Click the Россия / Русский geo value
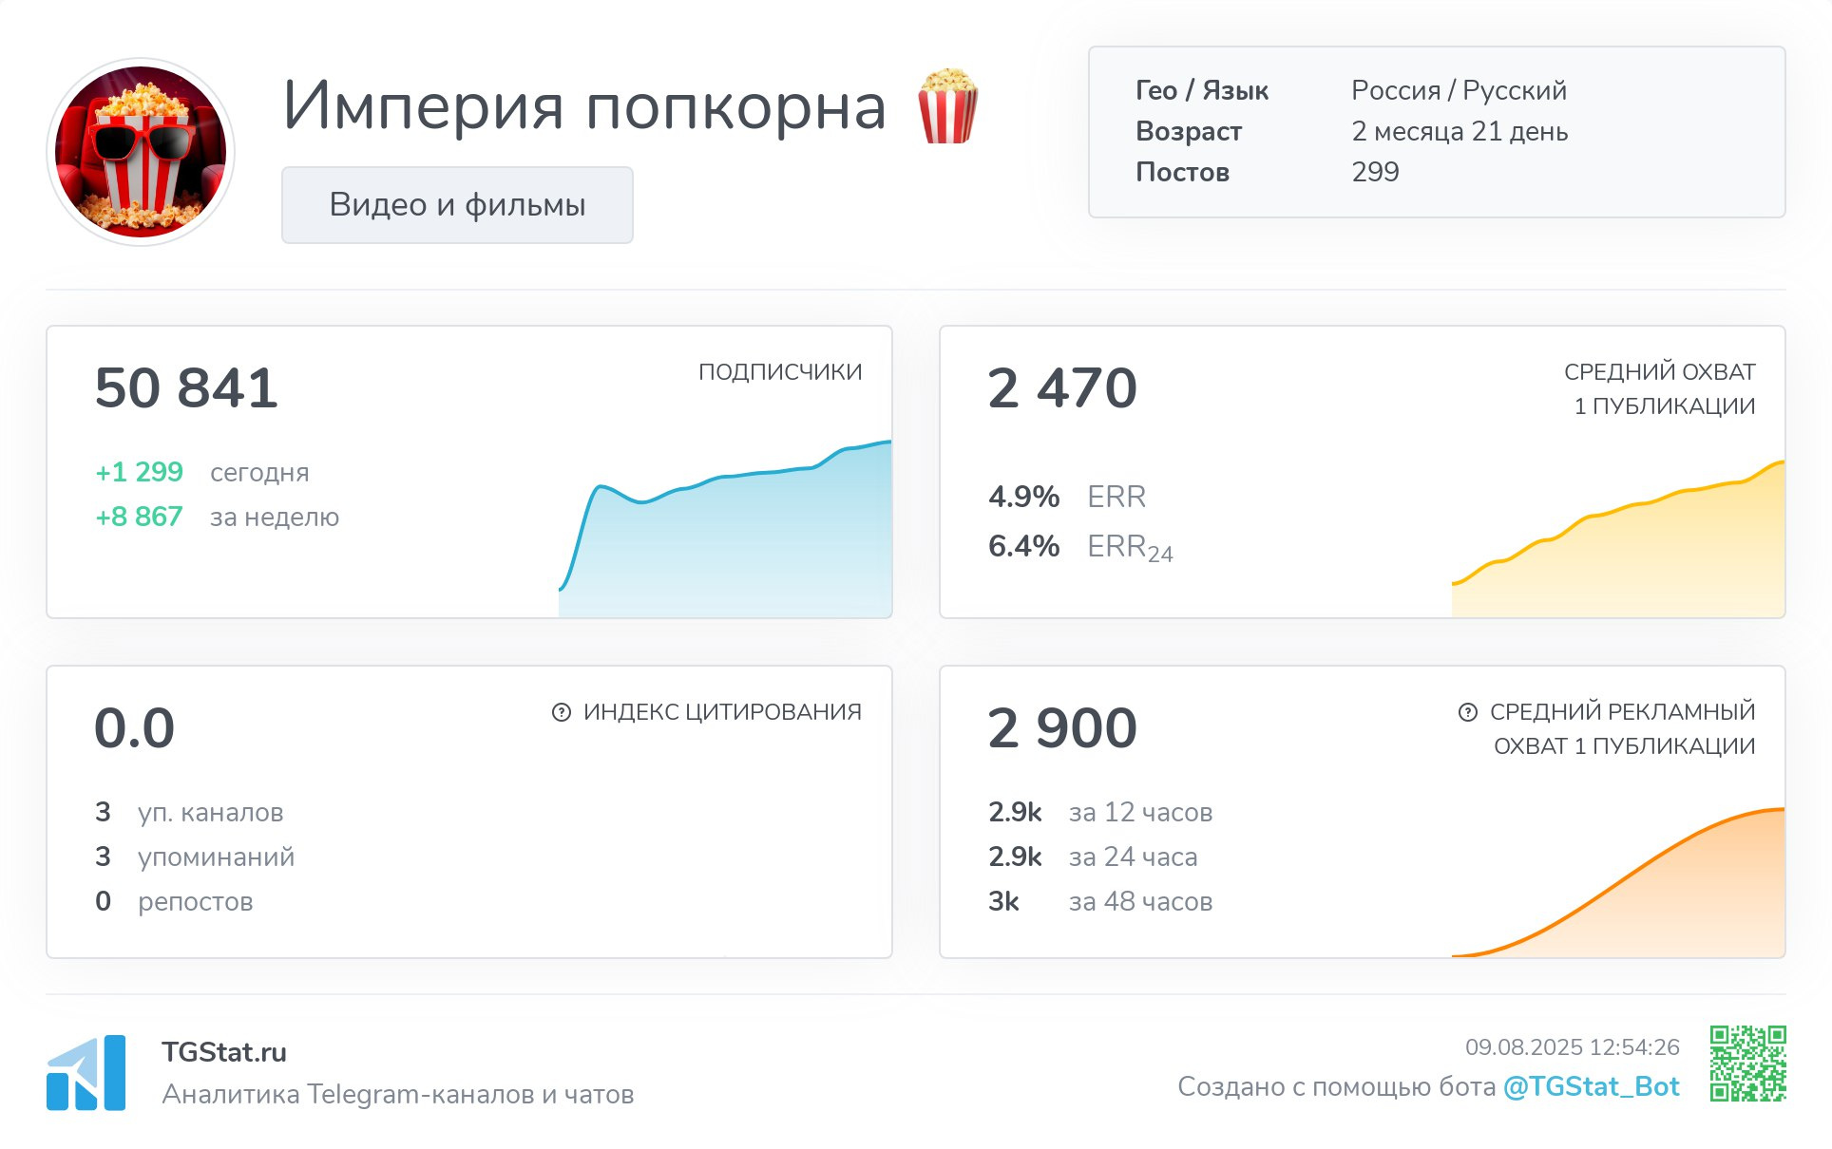The height and width of the screenshot is (1149, 1832). pos(1459,90)
